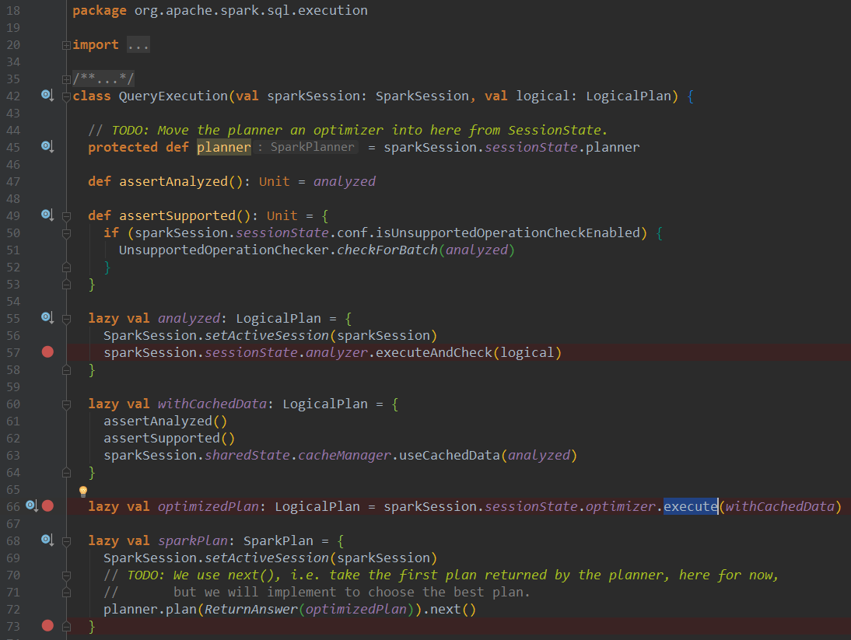The height and width of the screenshot is (640, 851).
Task: Click the overridden marker beside assertSupported method
Action: pos(47,215)
